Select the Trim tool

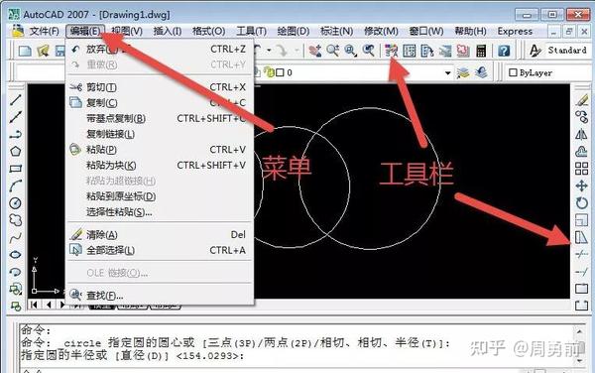[x=582, y=254]
